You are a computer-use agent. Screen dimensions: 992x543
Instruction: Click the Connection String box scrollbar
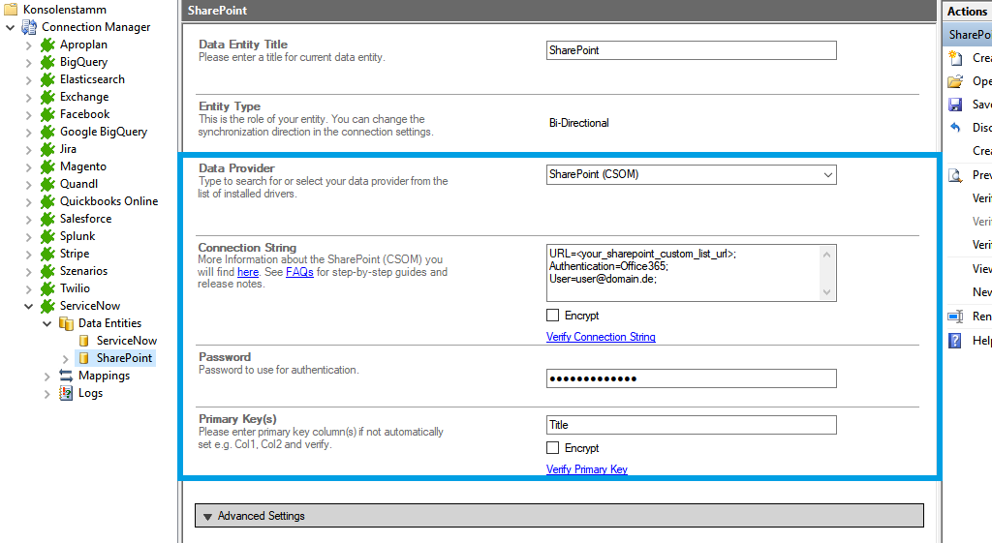tap(827, 273)
